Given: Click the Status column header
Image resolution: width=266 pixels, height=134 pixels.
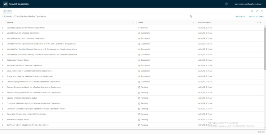Looking at the screenshot, I should 141,22.
